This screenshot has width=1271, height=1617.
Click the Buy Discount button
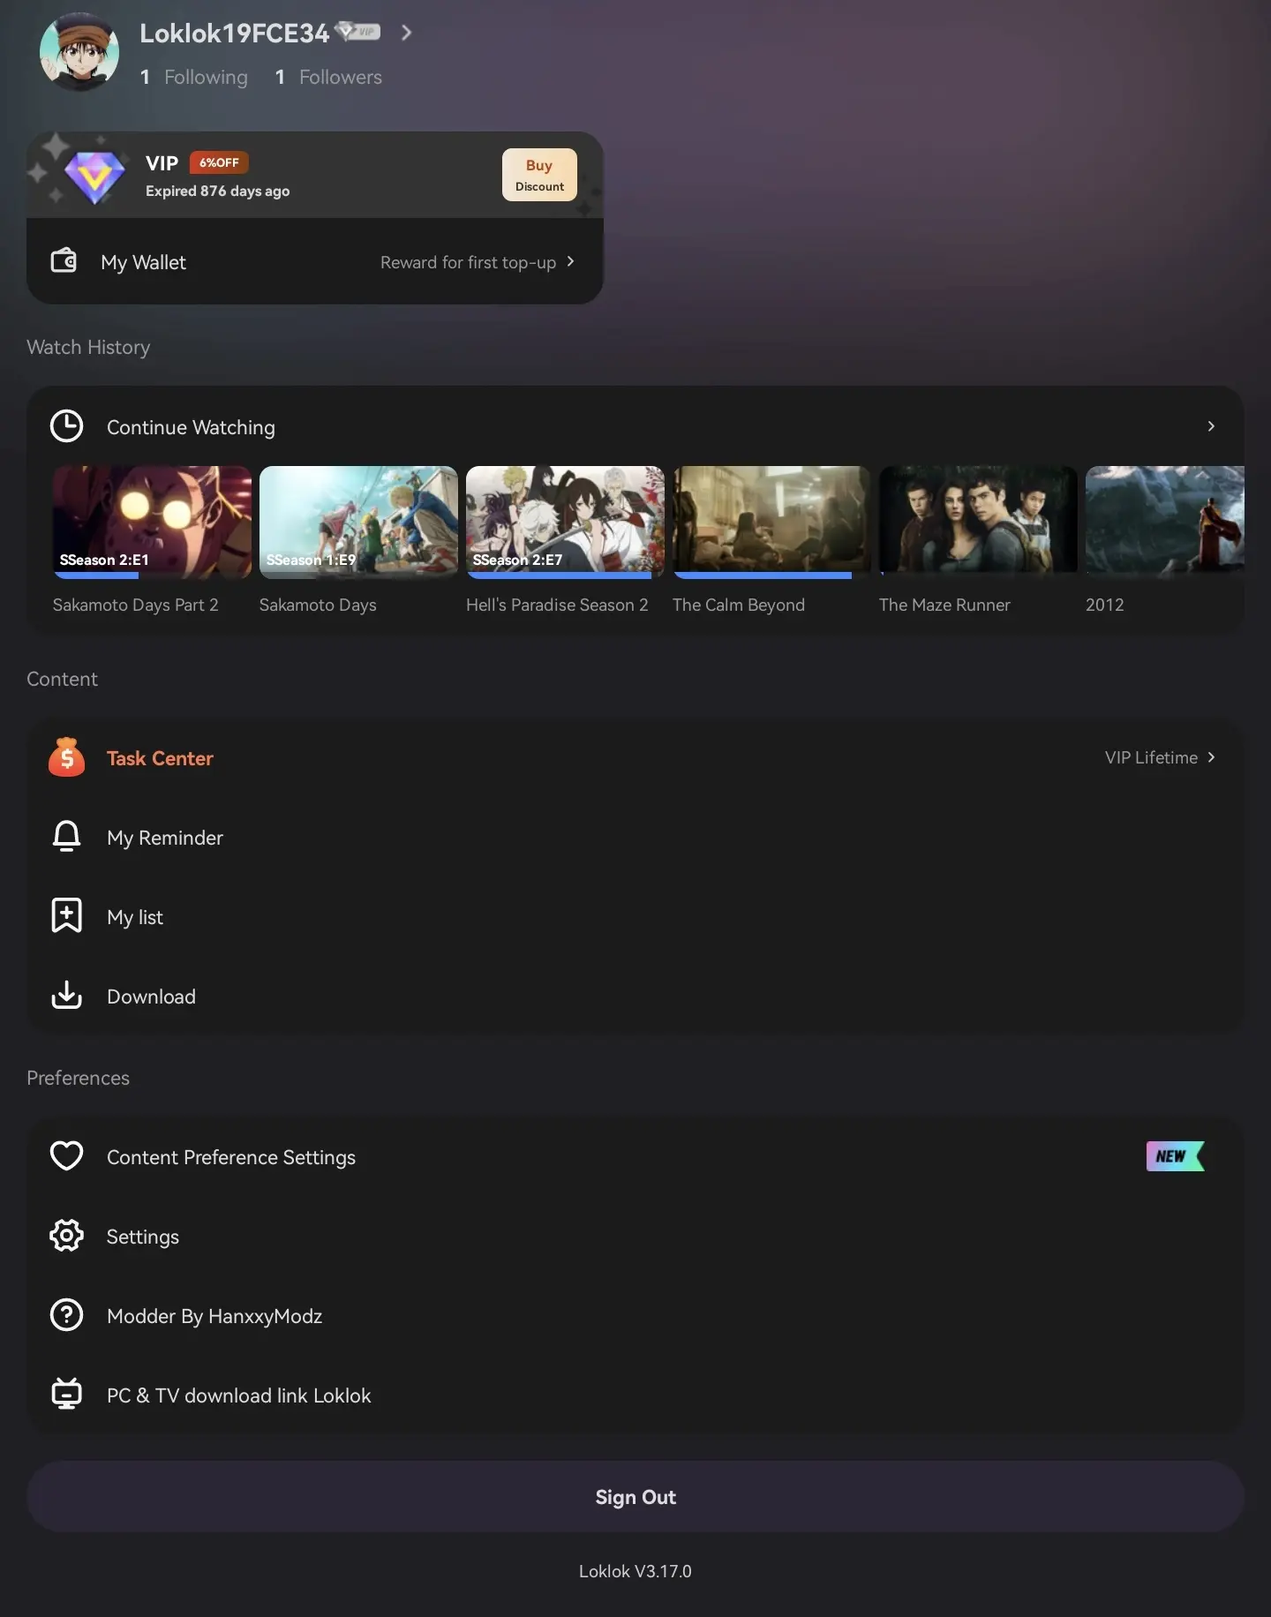539,175
